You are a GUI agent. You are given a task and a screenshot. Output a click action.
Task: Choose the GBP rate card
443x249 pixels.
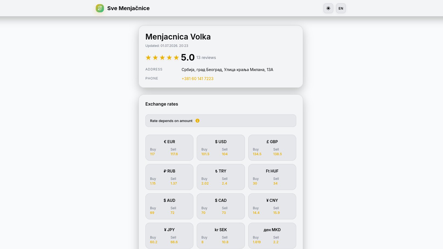click(272, 148)
